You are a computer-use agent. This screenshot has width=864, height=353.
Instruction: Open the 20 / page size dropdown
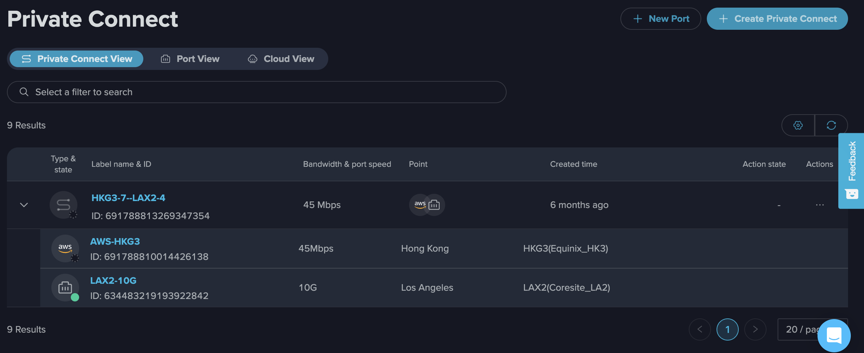798,329
